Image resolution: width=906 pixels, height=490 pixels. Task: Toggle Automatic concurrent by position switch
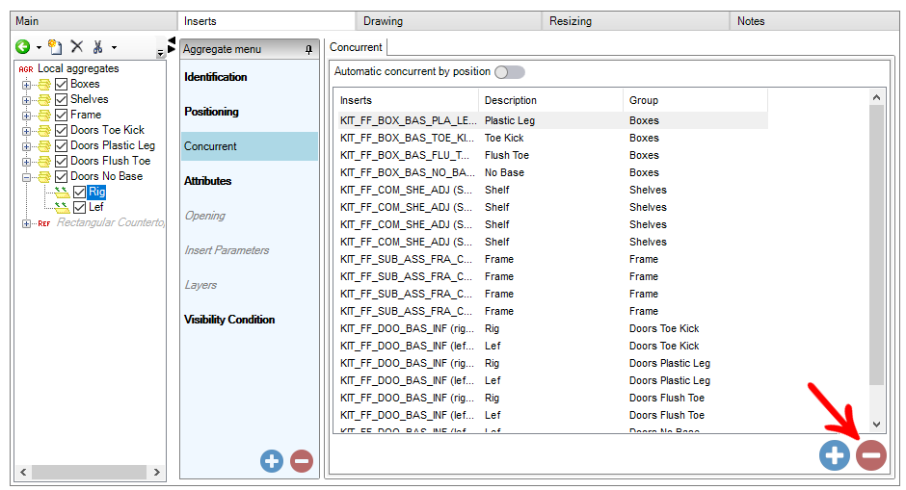[x=510, y=72]
